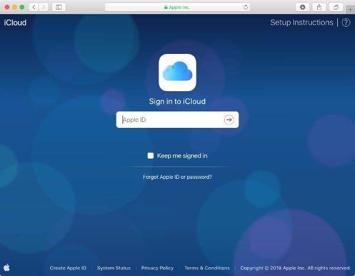Open Forgot Apple ID or password link
Screen dimensions: 355x276
[177, 177]
